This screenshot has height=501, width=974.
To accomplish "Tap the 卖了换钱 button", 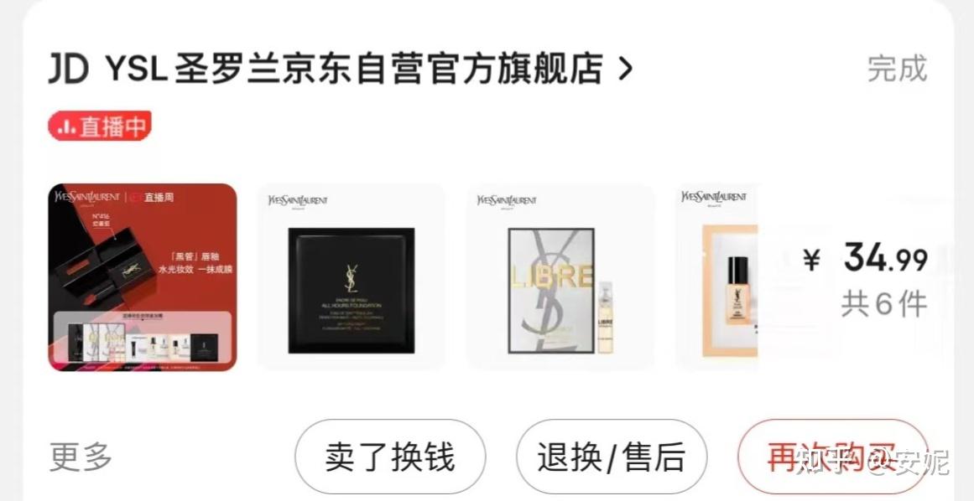I will pyautogui.click(x=390, y=457).
